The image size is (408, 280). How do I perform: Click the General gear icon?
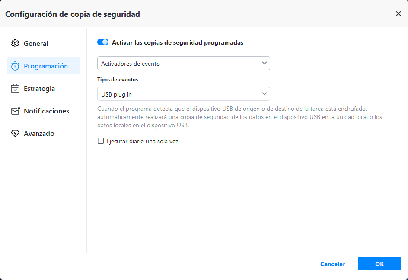click(x=15, y=43)
